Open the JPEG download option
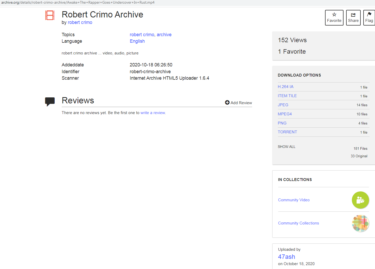This screenshot has height=269, width=375. point(283,105)
